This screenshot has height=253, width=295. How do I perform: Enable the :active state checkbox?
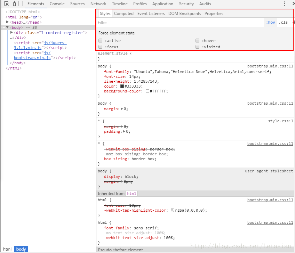(101, 41)
